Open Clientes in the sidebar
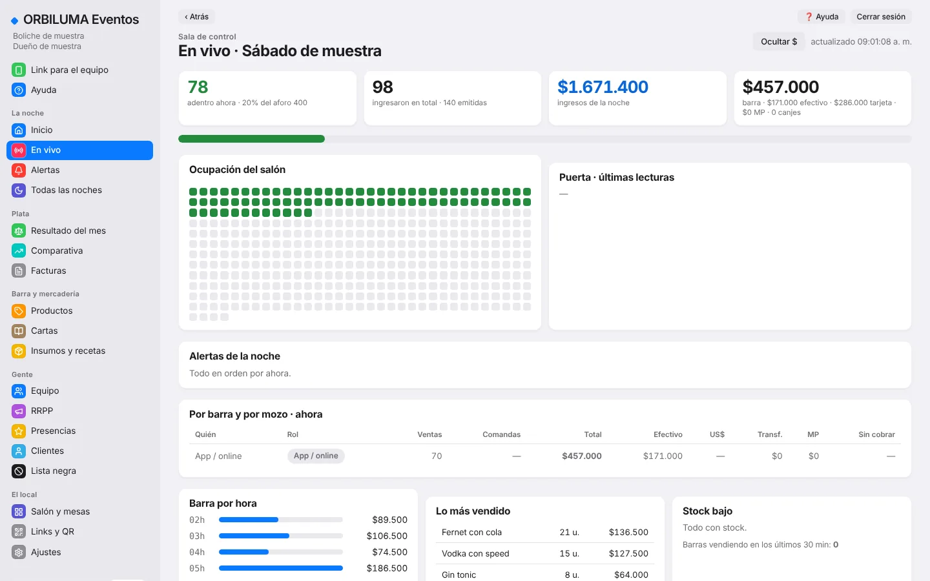 point(79,451)
